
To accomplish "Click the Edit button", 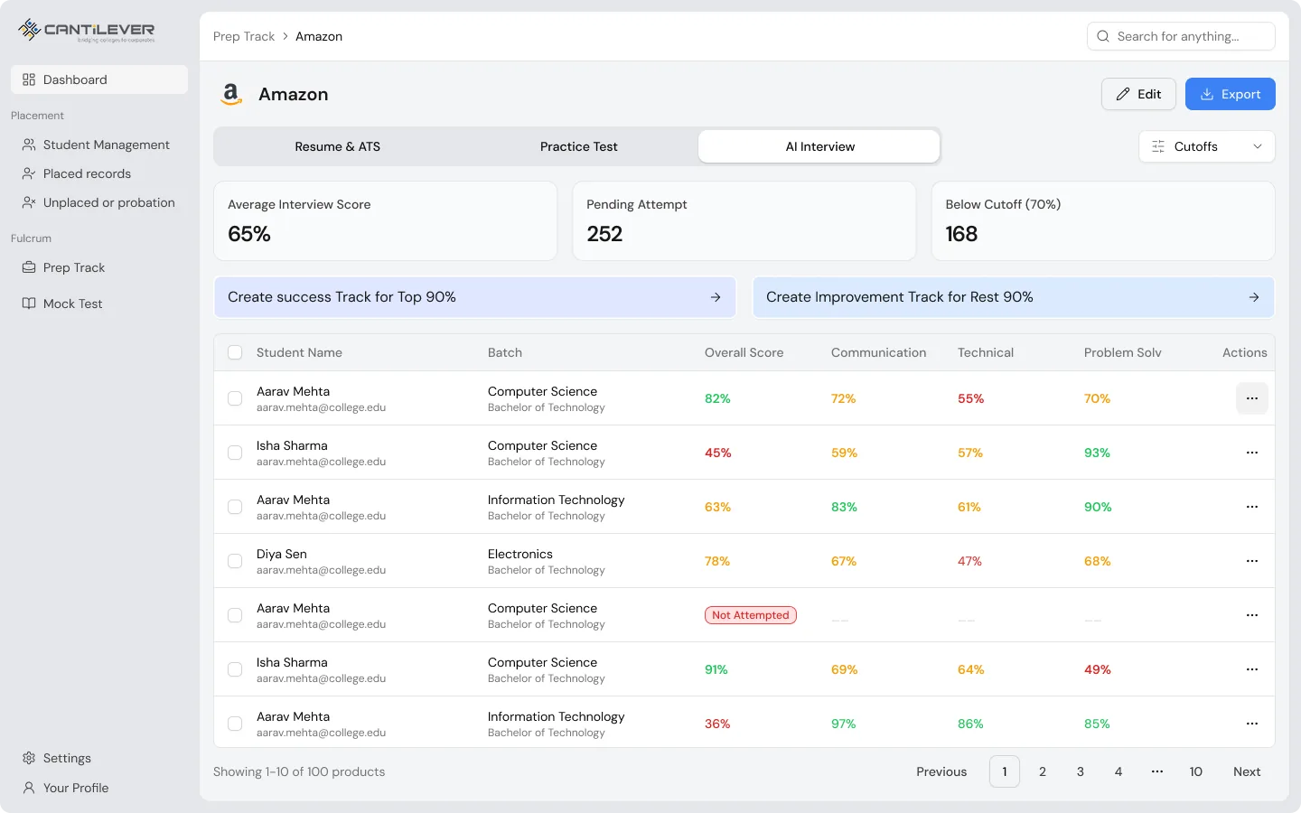I will pos(1138,94).
